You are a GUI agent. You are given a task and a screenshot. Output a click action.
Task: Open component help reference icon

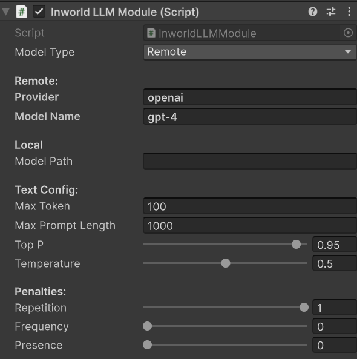pyautogui.click(x=313, y=12)
